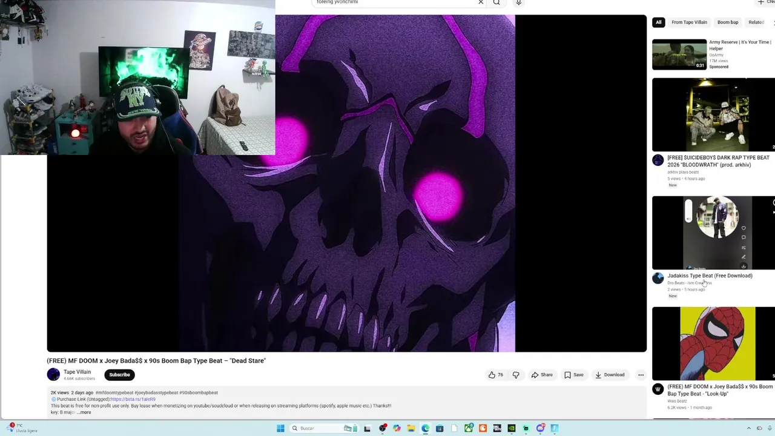Download the Dead Stare video

(610, 375)
